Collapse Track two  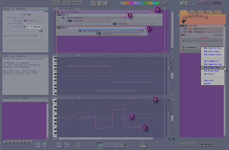pyautogui.click(x=58, y=28)
